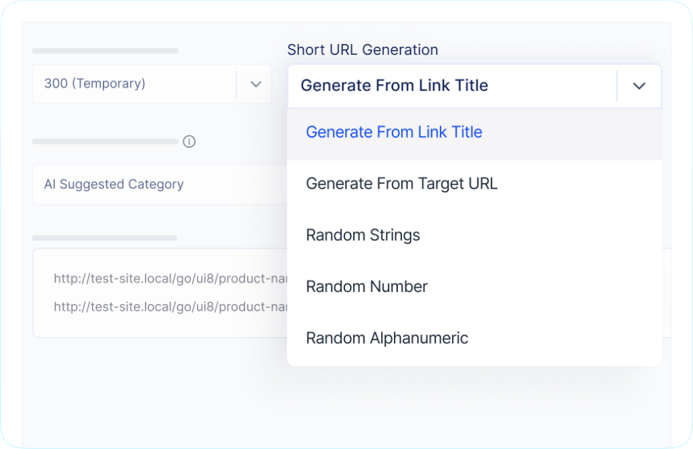This screenshot has width=693, height=449.
Task: Open the 300 (Temporary) redirect type dropdown
Action: click(135, 84)
